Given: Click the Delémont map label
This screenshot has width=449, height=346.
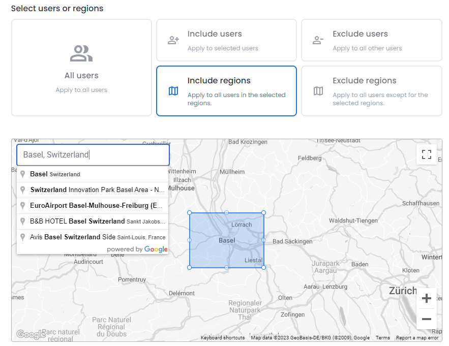Looking at the screenshot, I should (182, 293).
